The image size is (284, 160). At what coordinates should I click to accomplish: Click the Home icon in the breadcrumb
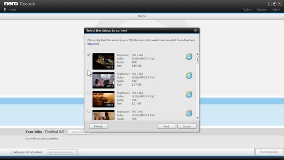click(x=5, y=9)
